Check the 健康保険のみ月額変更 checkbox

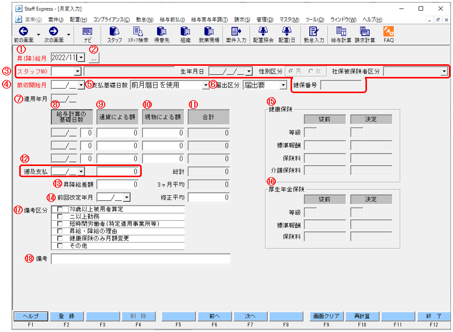[x=60, y=238]
